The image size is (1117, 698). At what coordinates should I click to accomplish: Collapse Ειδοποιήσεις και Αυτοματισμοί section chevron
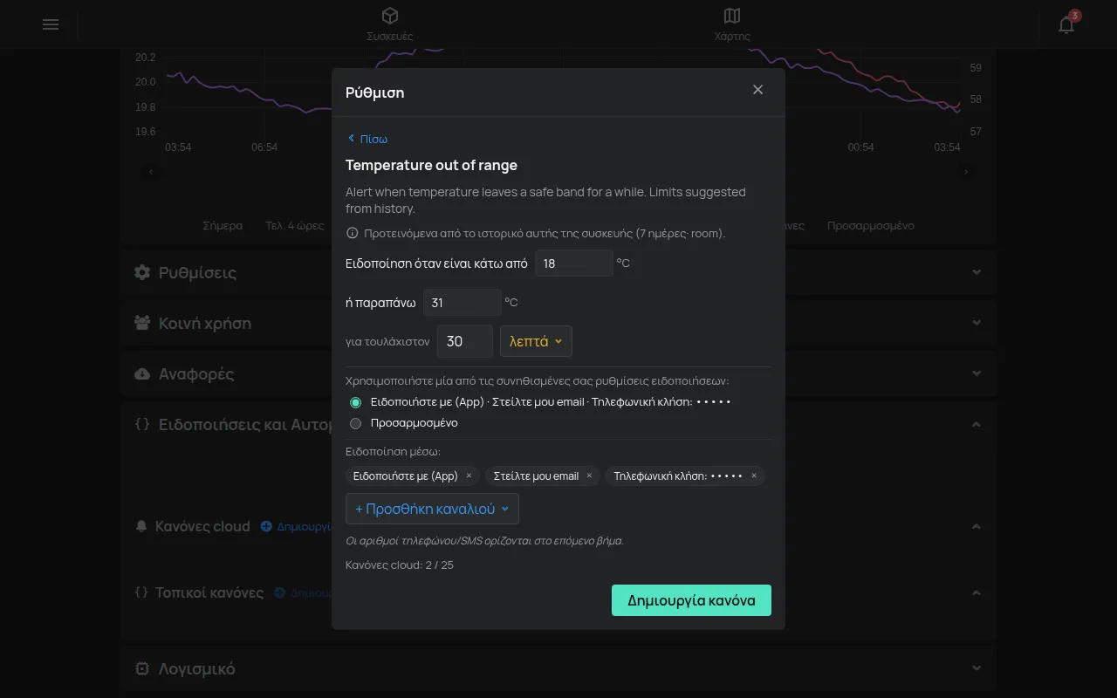pos(977,424)
